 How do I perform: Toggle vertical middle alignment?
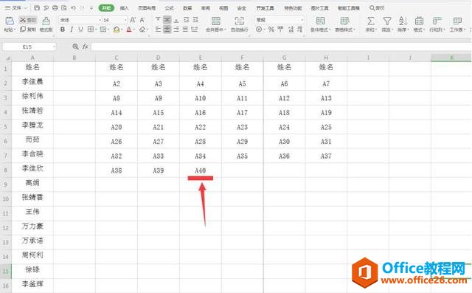[x=167, y=20]
